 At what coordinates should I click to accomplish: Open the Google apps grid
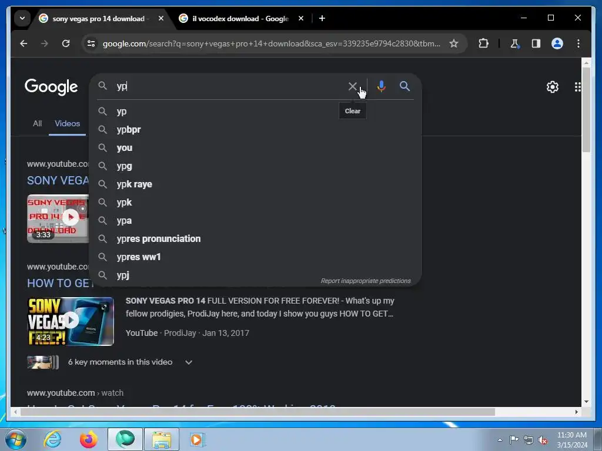pyautogui.click(x=577, y=87)
